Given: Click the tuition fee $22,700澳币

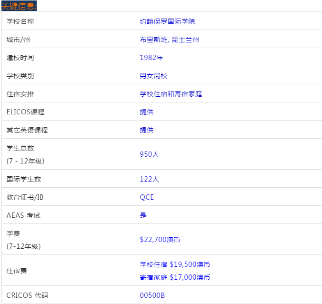Looking at the screenshot, I should [160, 240].
